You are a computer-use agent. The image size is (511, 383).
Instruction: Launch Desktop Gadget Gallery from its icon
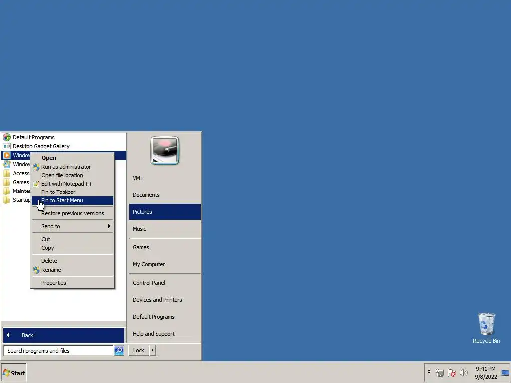[x=7, y=146]
